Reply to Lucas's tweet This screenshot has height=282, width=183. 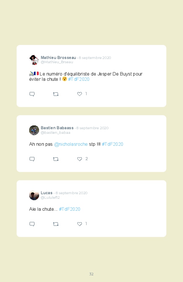click(x=32, y=224)
